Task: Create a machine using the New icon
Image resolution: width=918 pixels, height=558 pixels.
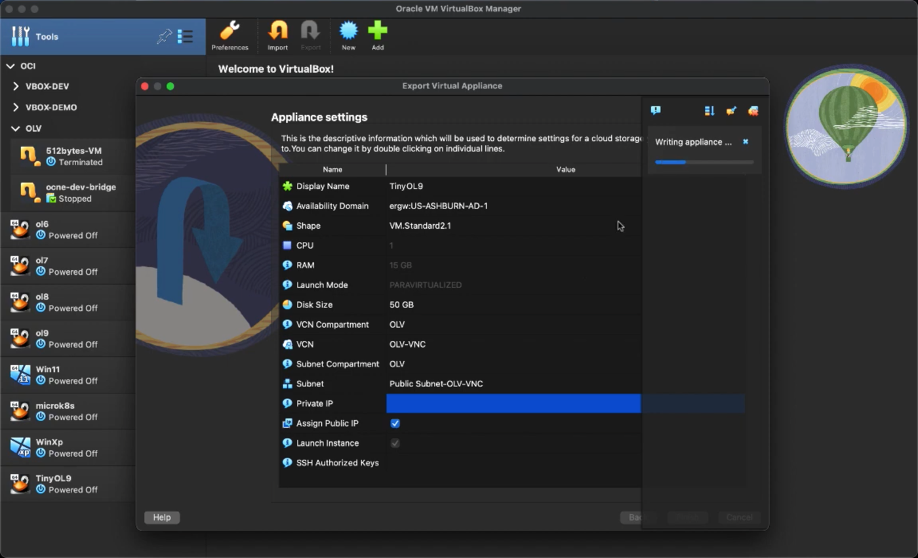Action: (x=348, y=35)
